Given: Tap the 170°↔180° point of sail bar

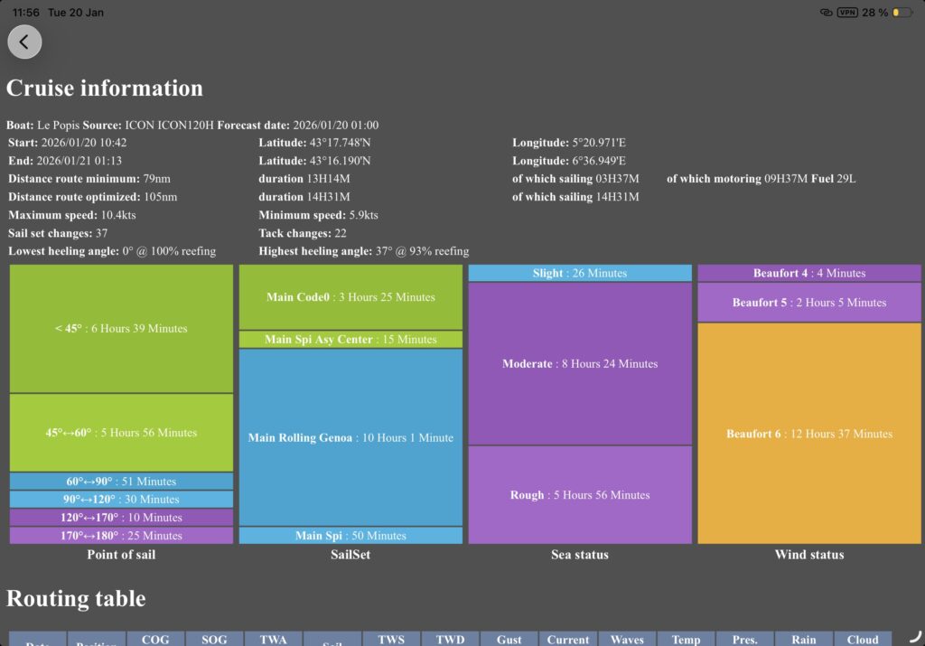Looking at the screenshot, I should [121, 536].
